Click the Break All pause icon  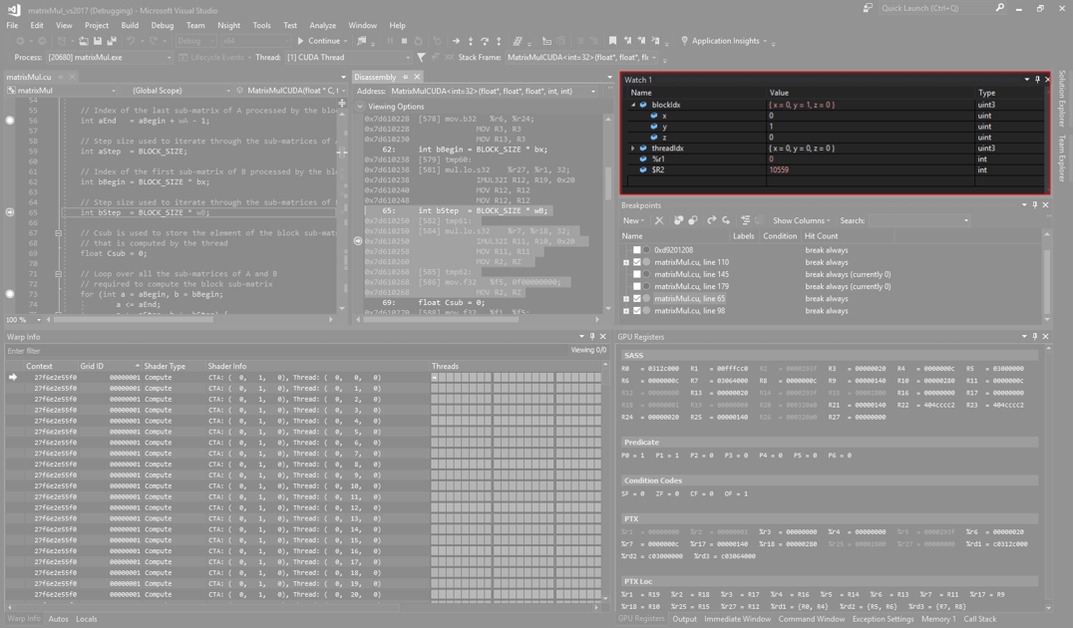[390, 41]
